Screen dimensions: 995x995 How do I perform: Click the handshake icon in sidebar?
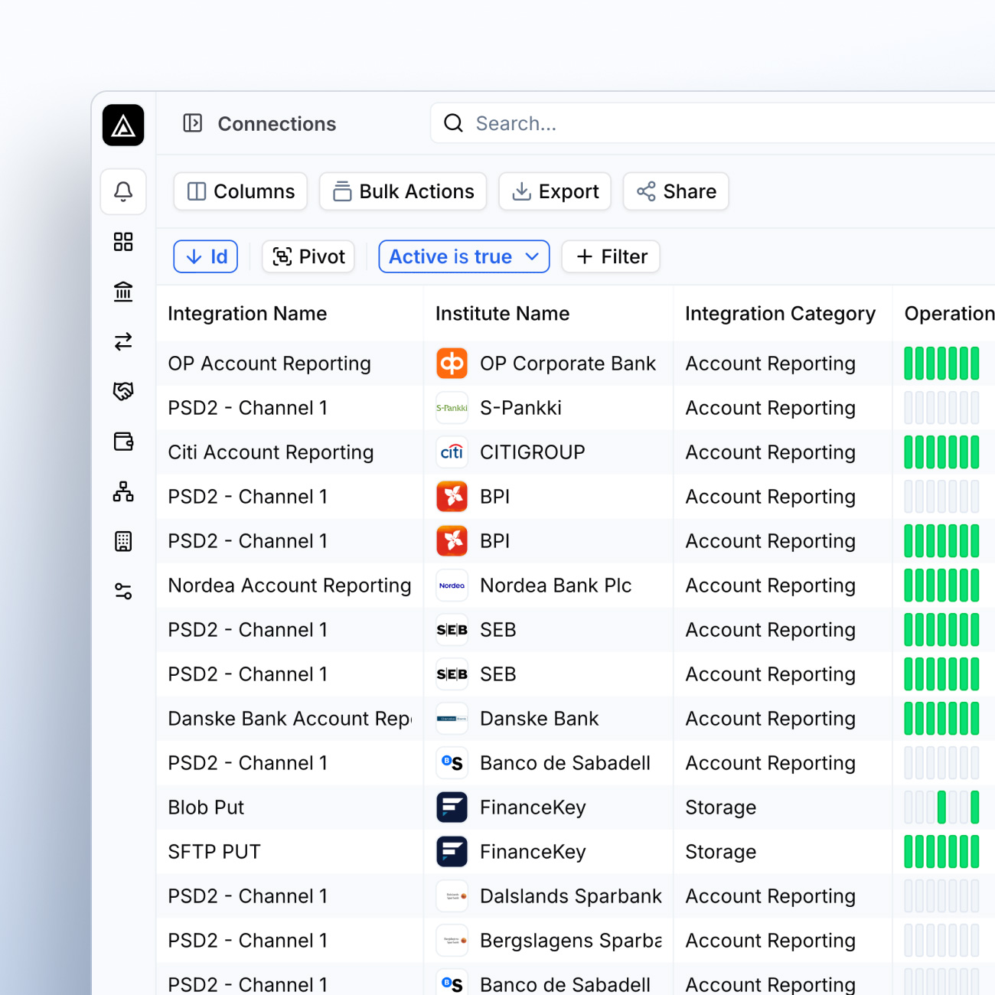pyautogui.click(x=123, y=391)
